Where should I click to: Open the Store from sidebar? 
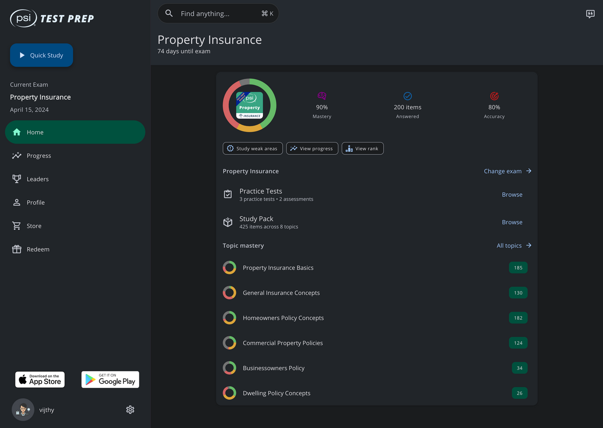click(34, 226)
